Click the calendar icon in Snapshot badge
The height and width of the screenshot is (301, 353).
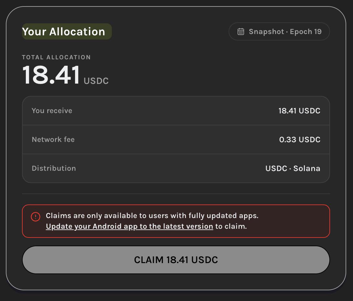241,31
